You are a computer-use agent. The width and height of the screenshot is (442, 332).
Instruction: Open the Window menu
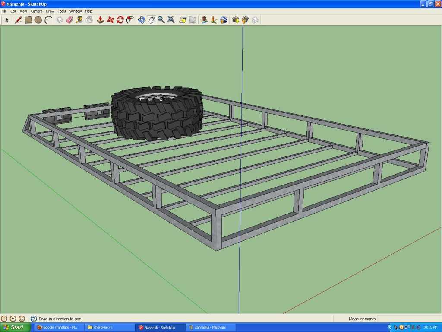(76, 11)
